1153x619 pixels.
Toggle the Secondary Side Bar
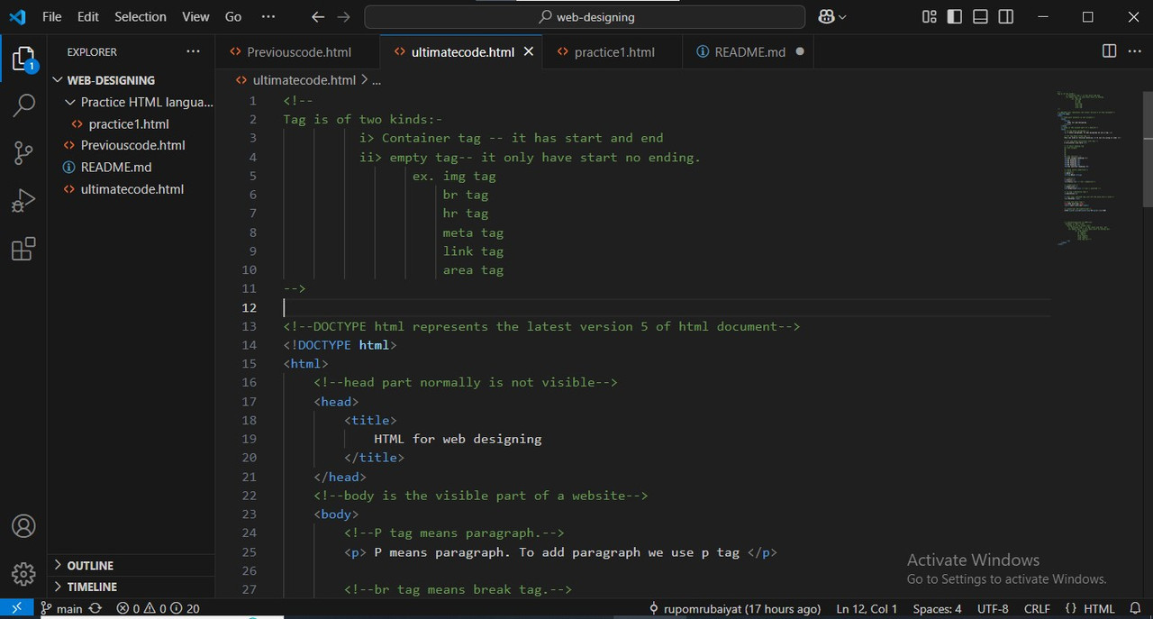pos(1006,16)
